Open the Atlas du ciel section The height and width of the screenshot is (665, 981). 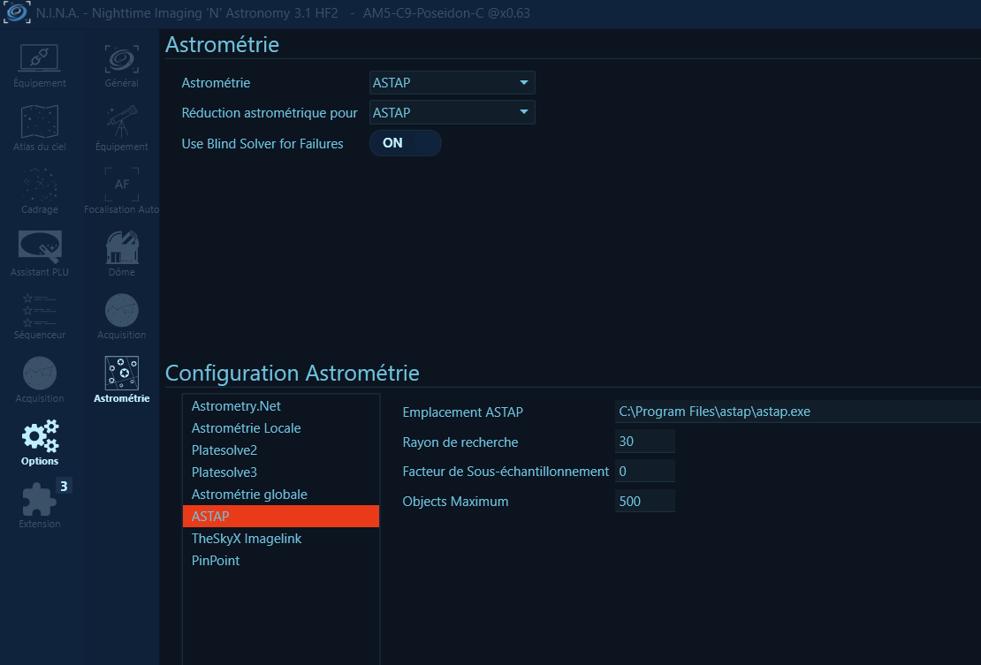point(40,124)
